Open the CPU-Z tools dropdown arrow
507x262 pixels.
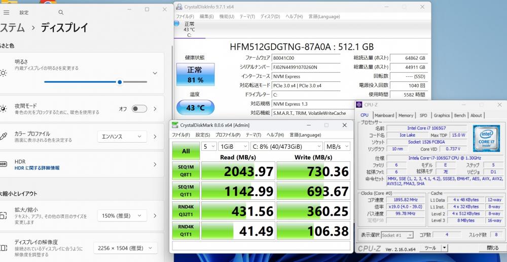pyautogui.click(x=445, y=248)
